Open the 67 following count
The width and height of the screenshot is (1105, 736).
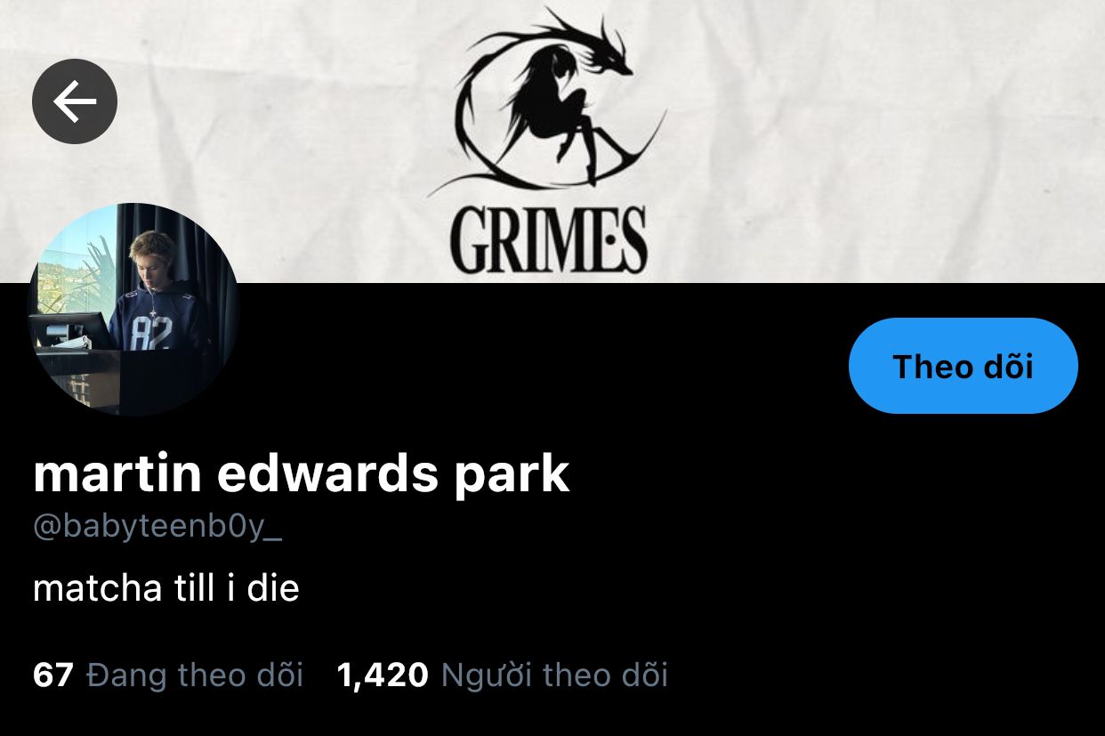coord(52,675)
